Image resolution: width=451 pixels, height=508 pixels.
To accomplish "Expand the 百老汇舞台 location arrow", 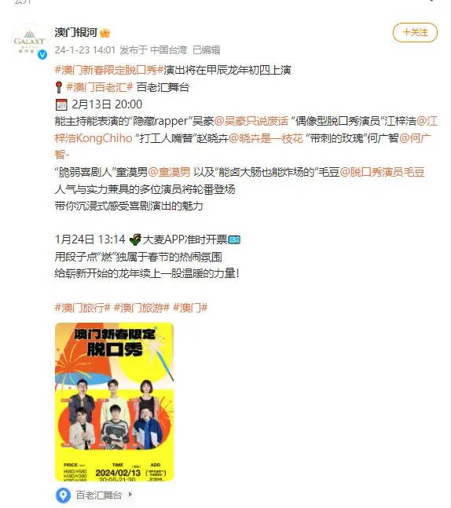I will click(130, 495).
